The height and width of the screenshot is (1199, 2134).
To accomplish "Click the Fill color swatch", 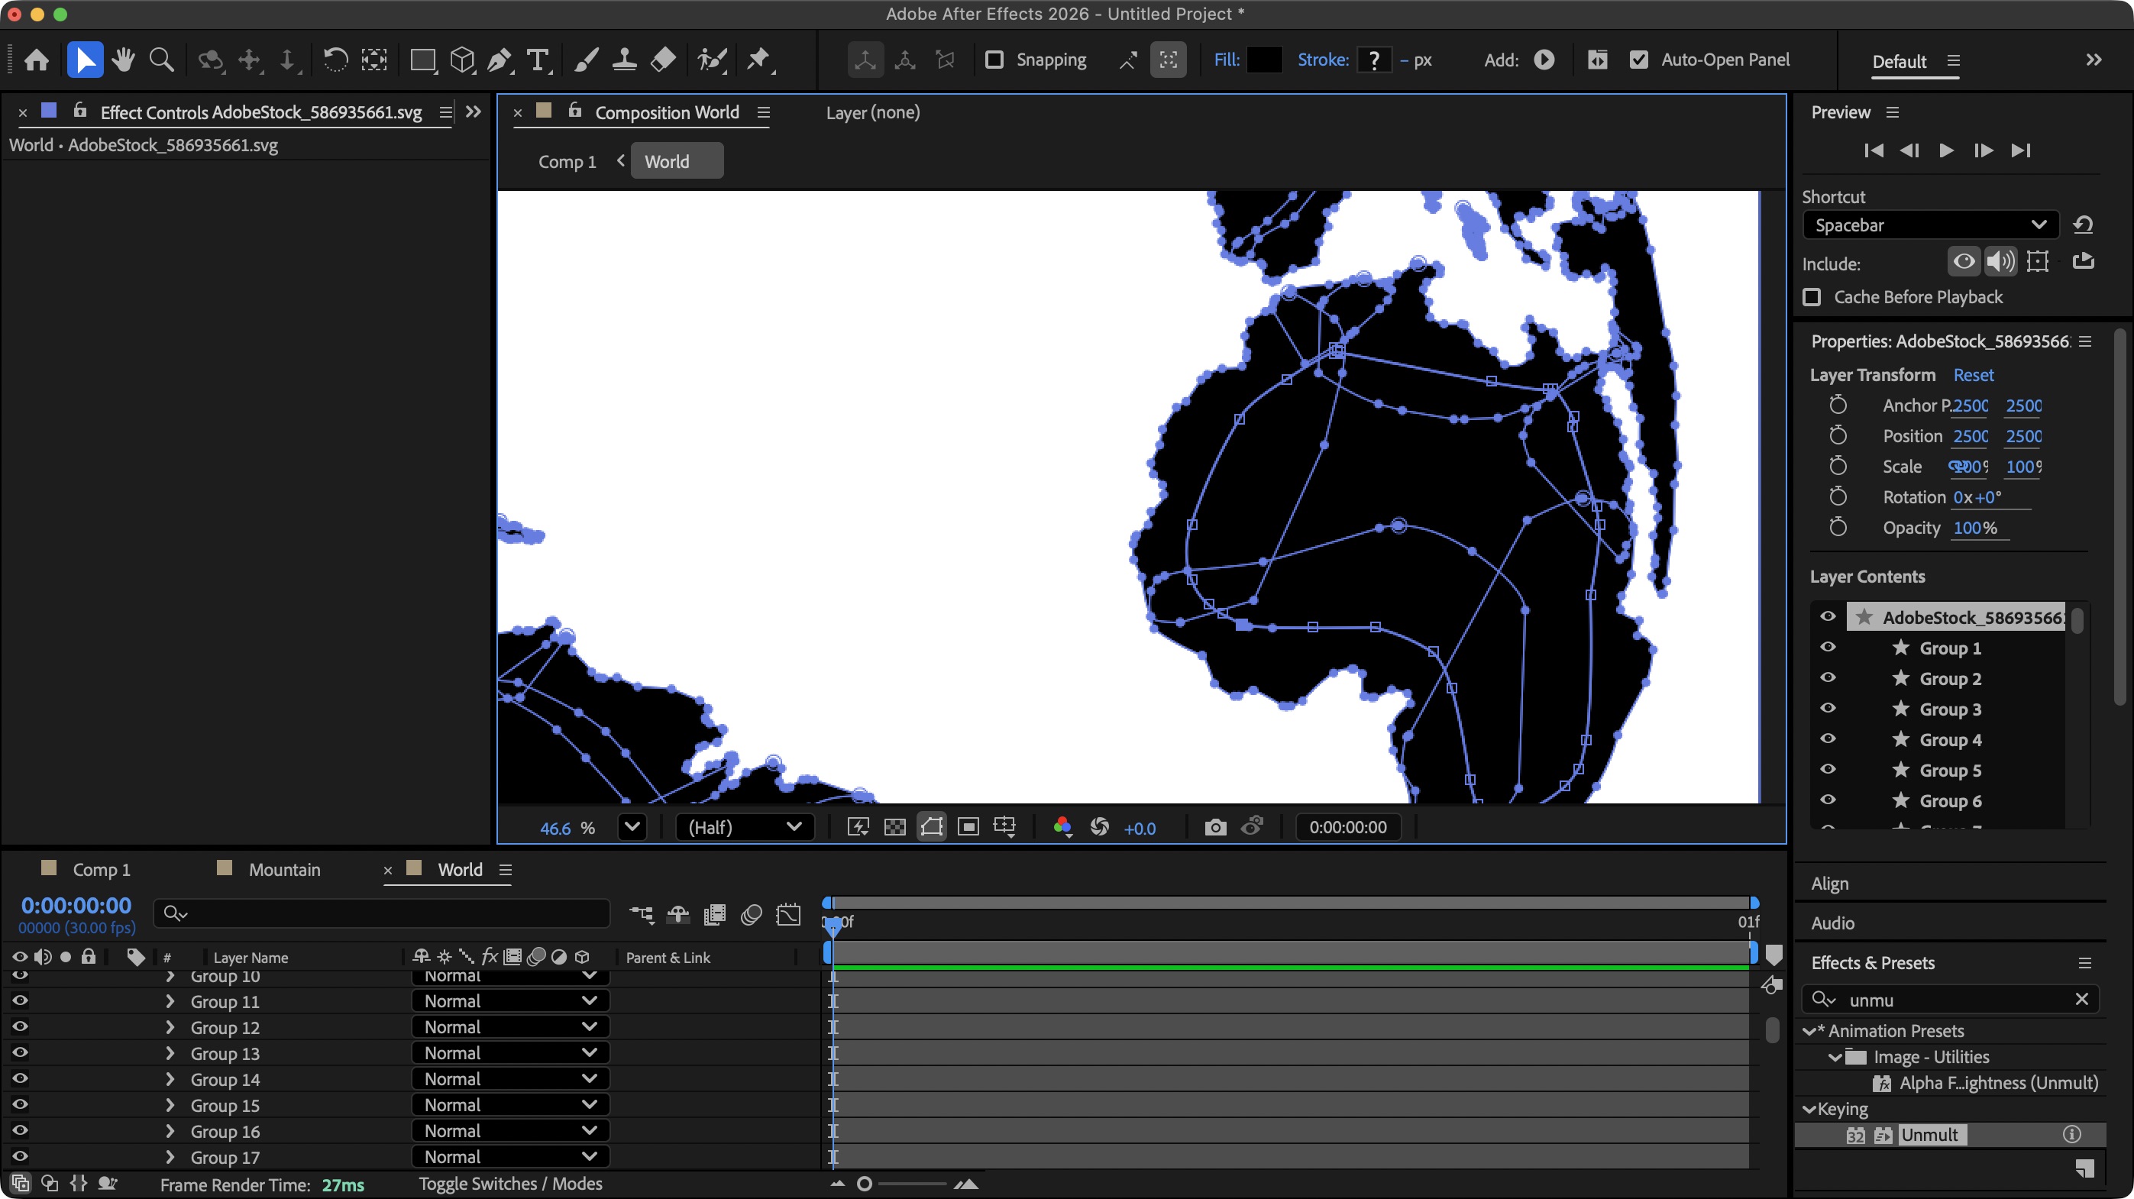I will [x=1265, y=59].
